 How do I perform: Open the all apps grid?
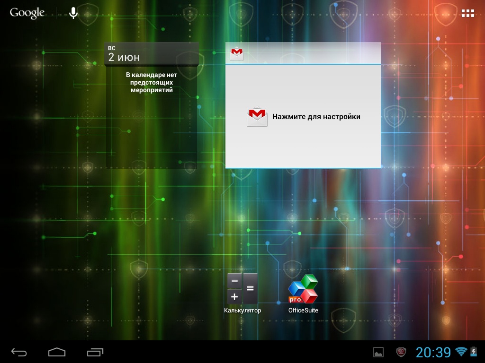point(467,13)
